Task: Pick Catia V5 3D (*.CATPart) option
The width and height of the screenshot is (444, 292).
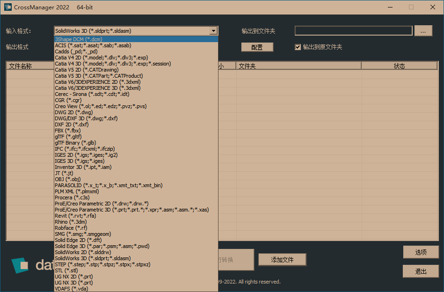Action: coord(99,76)
